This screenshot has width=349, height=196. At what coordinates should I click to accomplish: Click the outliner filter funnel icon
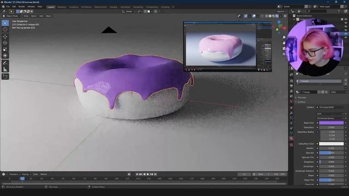(339, 11)
